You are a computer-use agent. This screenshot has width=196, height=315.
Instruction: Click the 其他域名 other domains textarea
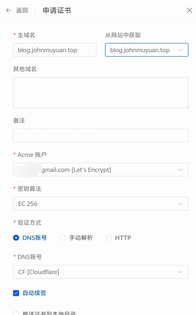101,93
